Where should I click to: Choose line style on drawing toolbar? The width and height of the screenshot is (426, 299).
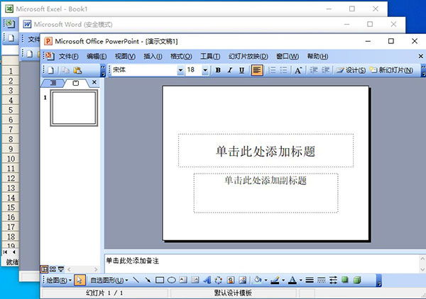click(309, 280)
